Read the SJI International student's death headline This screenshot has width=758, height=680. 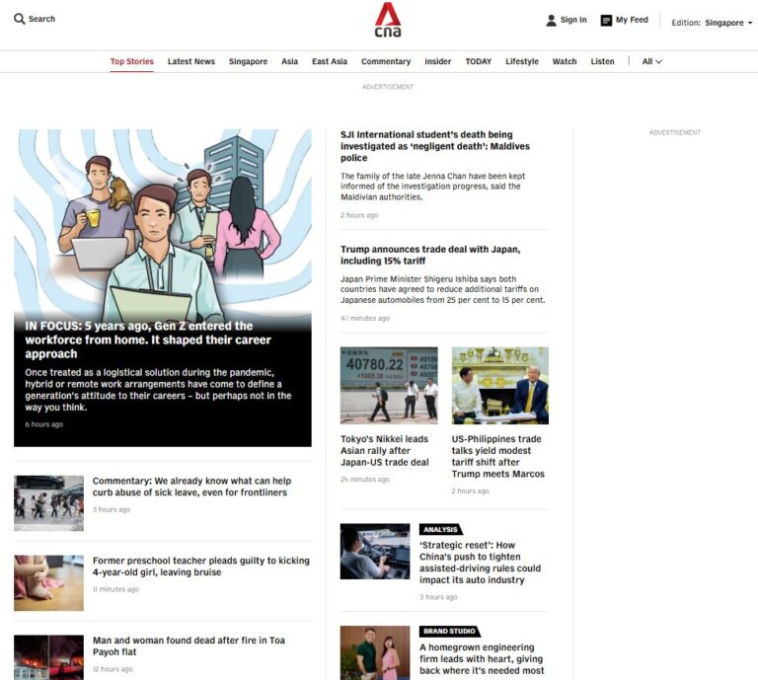coord(434,146)
